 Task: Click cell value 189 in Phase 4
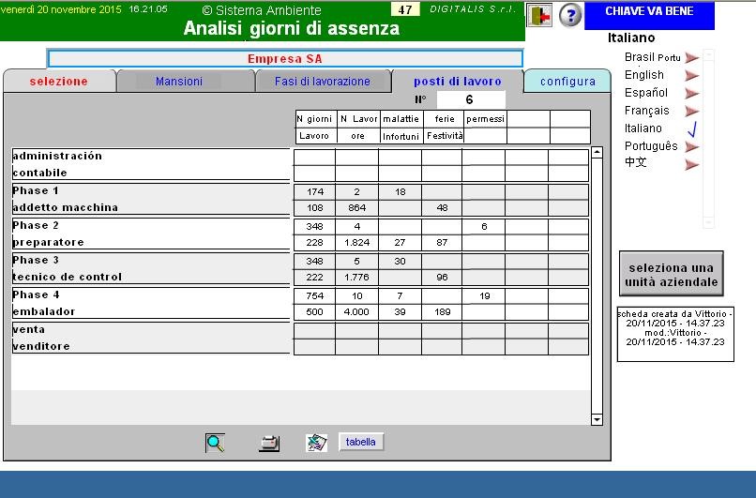click(442, 312)
